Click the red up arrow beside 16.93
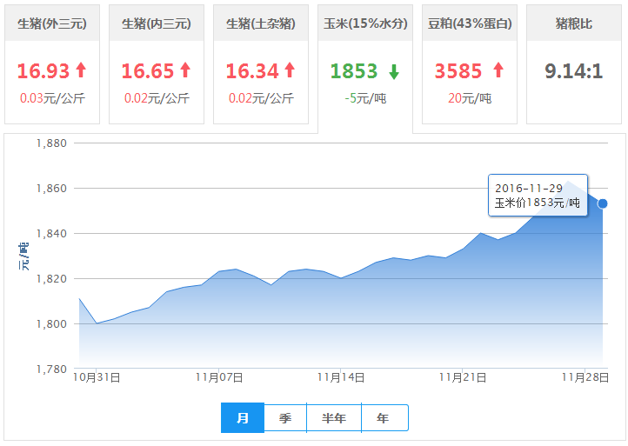 coord(81,70)
